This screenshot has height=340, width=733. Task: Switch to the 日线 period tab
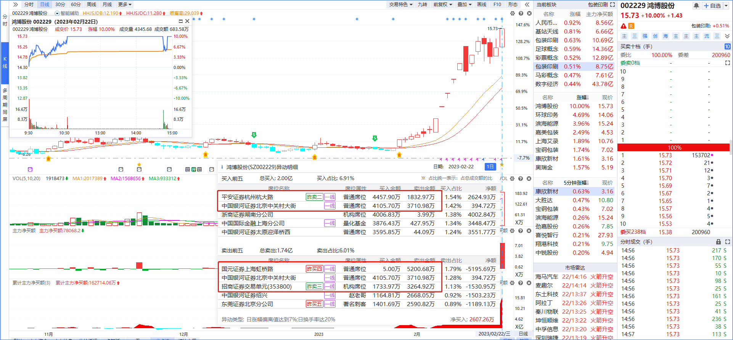pyautogui.click(x=45, y=5)
